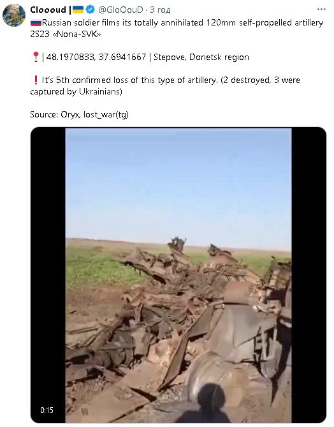The width and height of the screenshot is (334, 427).
Task: Click the "Stepove, Donetsk region" text
Action: (x=201, y=57)
